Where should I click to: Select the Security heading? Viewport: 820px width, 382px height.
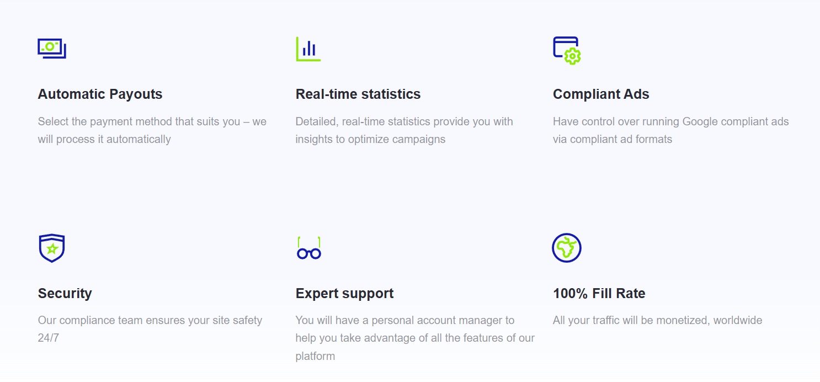tap(65, 293)
